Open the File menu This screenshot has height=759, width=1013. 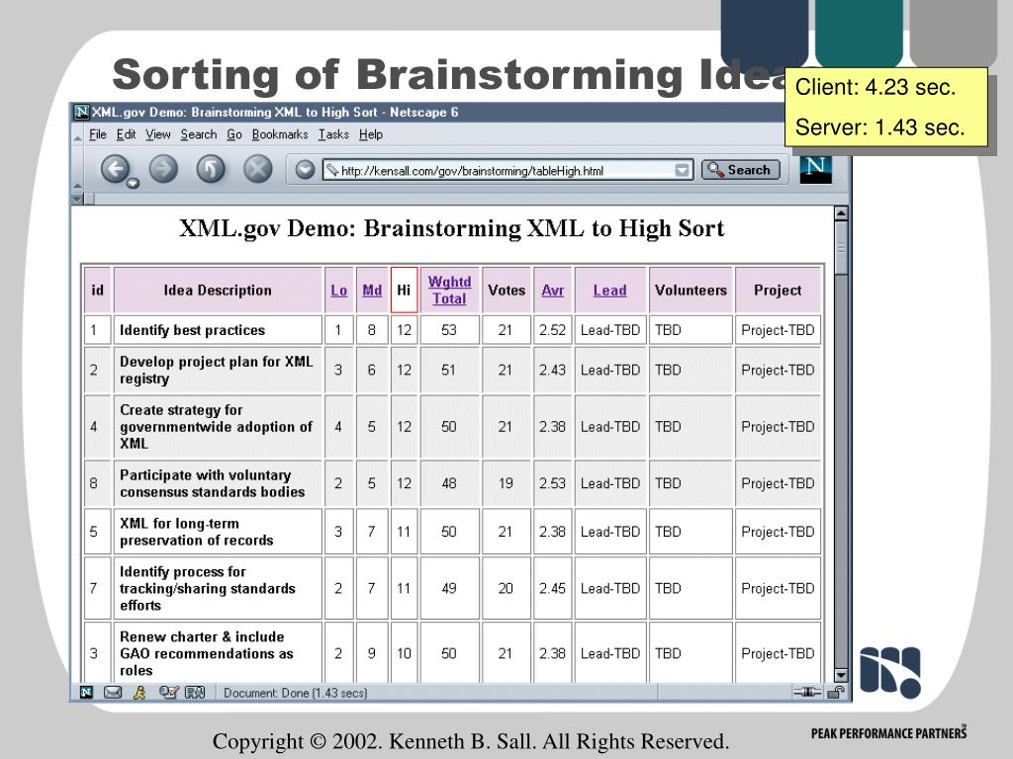click(98, 134)
